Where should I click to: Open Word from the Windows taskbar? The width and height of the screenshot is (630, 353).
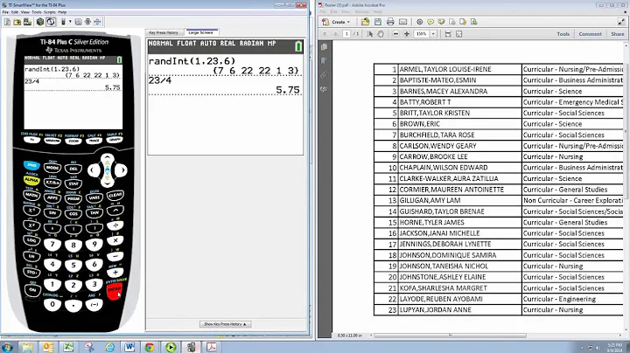[x=129, y=347]
